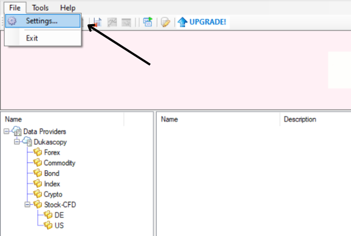This screenshot has width=351, height=236.
Task: Click the UPGRADE! toolbar button
Action: click(202, 23)
